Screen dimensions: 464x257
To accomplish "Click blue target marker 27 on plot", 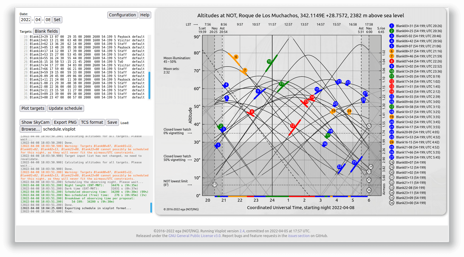I will tap(365, 93).
